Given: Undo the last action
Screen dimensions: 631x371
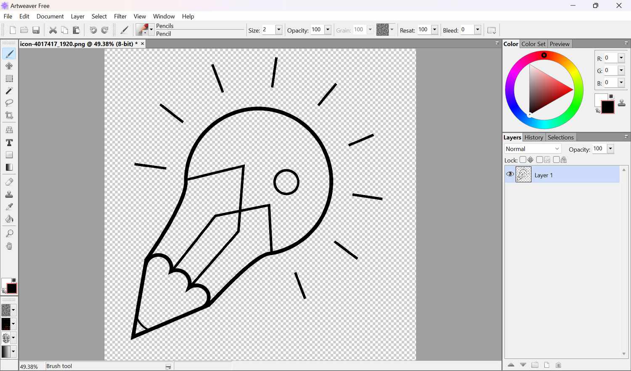Looking at the screenshot, I should 93,30.
